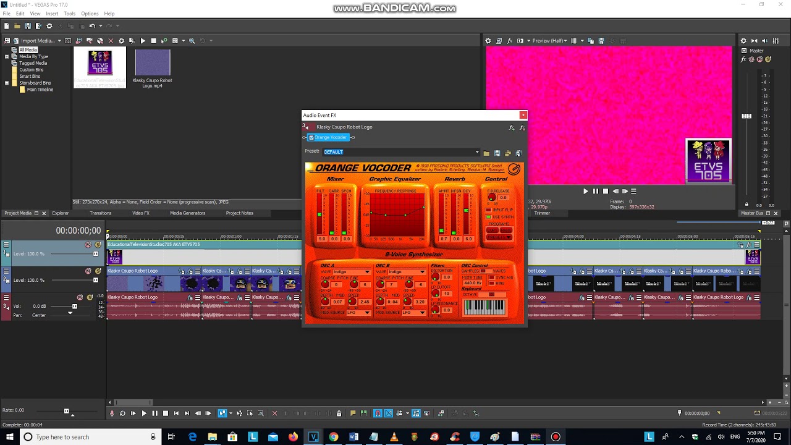The image size is (791, 445).
Task: Toggle RING option in OSC Control
Action: (x=492, y=283)
